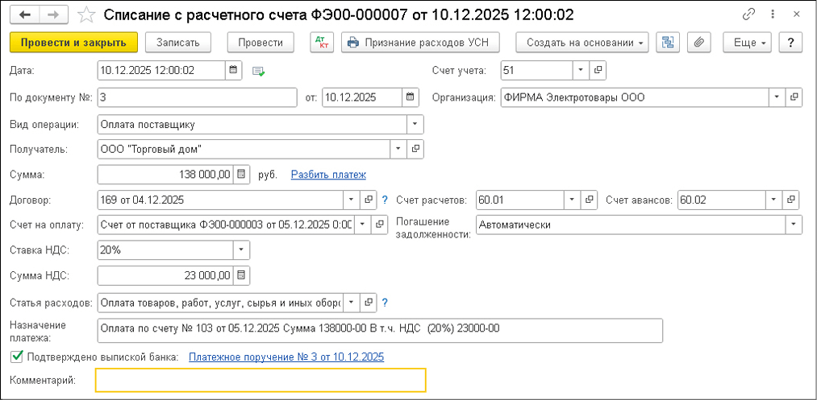Open Получатель record with open button
Viewport: 817px width, 400px height.
415,149
